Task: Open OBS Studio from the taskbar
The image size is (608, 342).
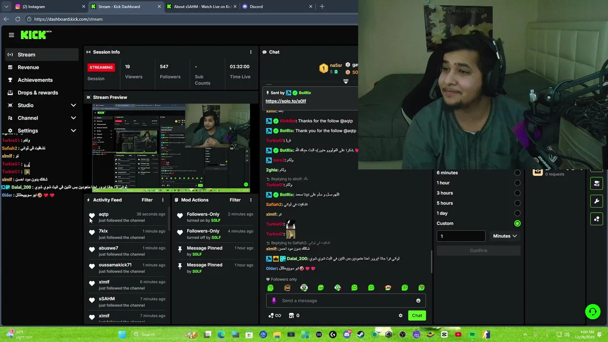Action: (x=402, y=334)
